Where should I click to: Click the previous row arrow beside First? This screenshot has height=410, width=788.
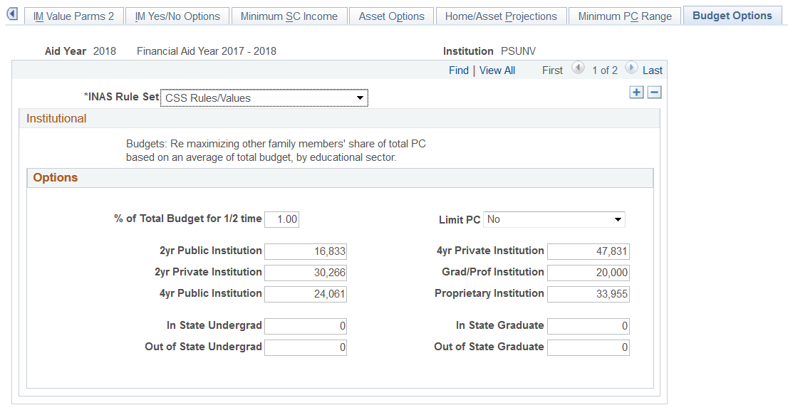(x=577, y=70)
